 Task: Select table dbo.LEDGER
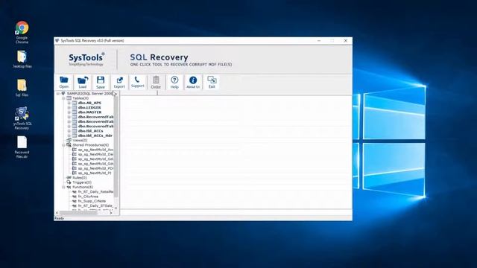[x=89, y=107]
